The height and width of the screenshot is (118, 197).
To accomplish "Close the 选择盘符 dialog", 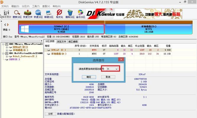I will tap(121, 59).
